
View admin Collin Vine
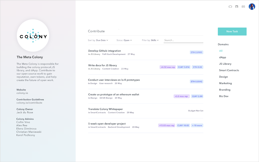point(23,122)
